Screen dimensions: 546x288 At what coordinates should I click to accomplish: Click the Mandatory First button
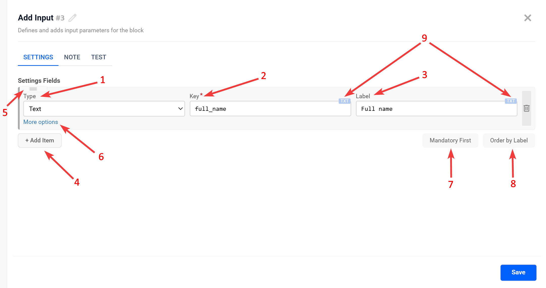[450, 140]
